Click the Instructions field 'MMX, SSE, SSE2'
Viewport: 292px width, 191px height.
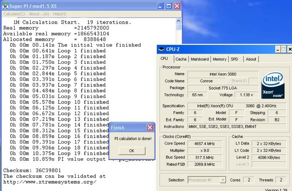(x=237, y=126)
